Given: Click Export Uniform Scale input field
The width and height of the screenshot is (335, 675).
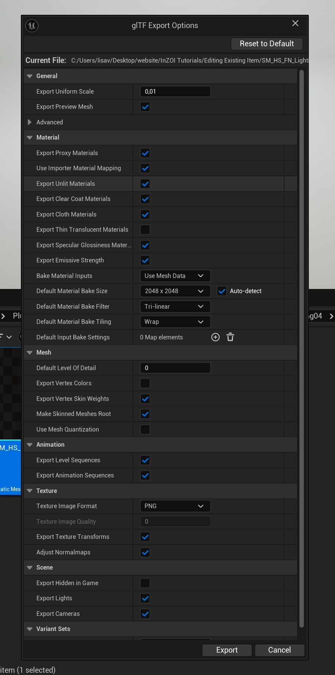Looking at the screenshot, I should click(x=175, y=91).
